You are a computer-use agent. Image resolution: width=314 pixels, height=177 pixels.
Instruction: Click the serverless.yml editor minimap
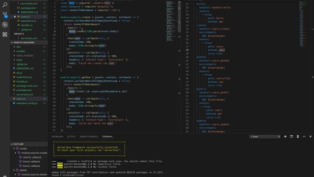[x=303, y=24]
